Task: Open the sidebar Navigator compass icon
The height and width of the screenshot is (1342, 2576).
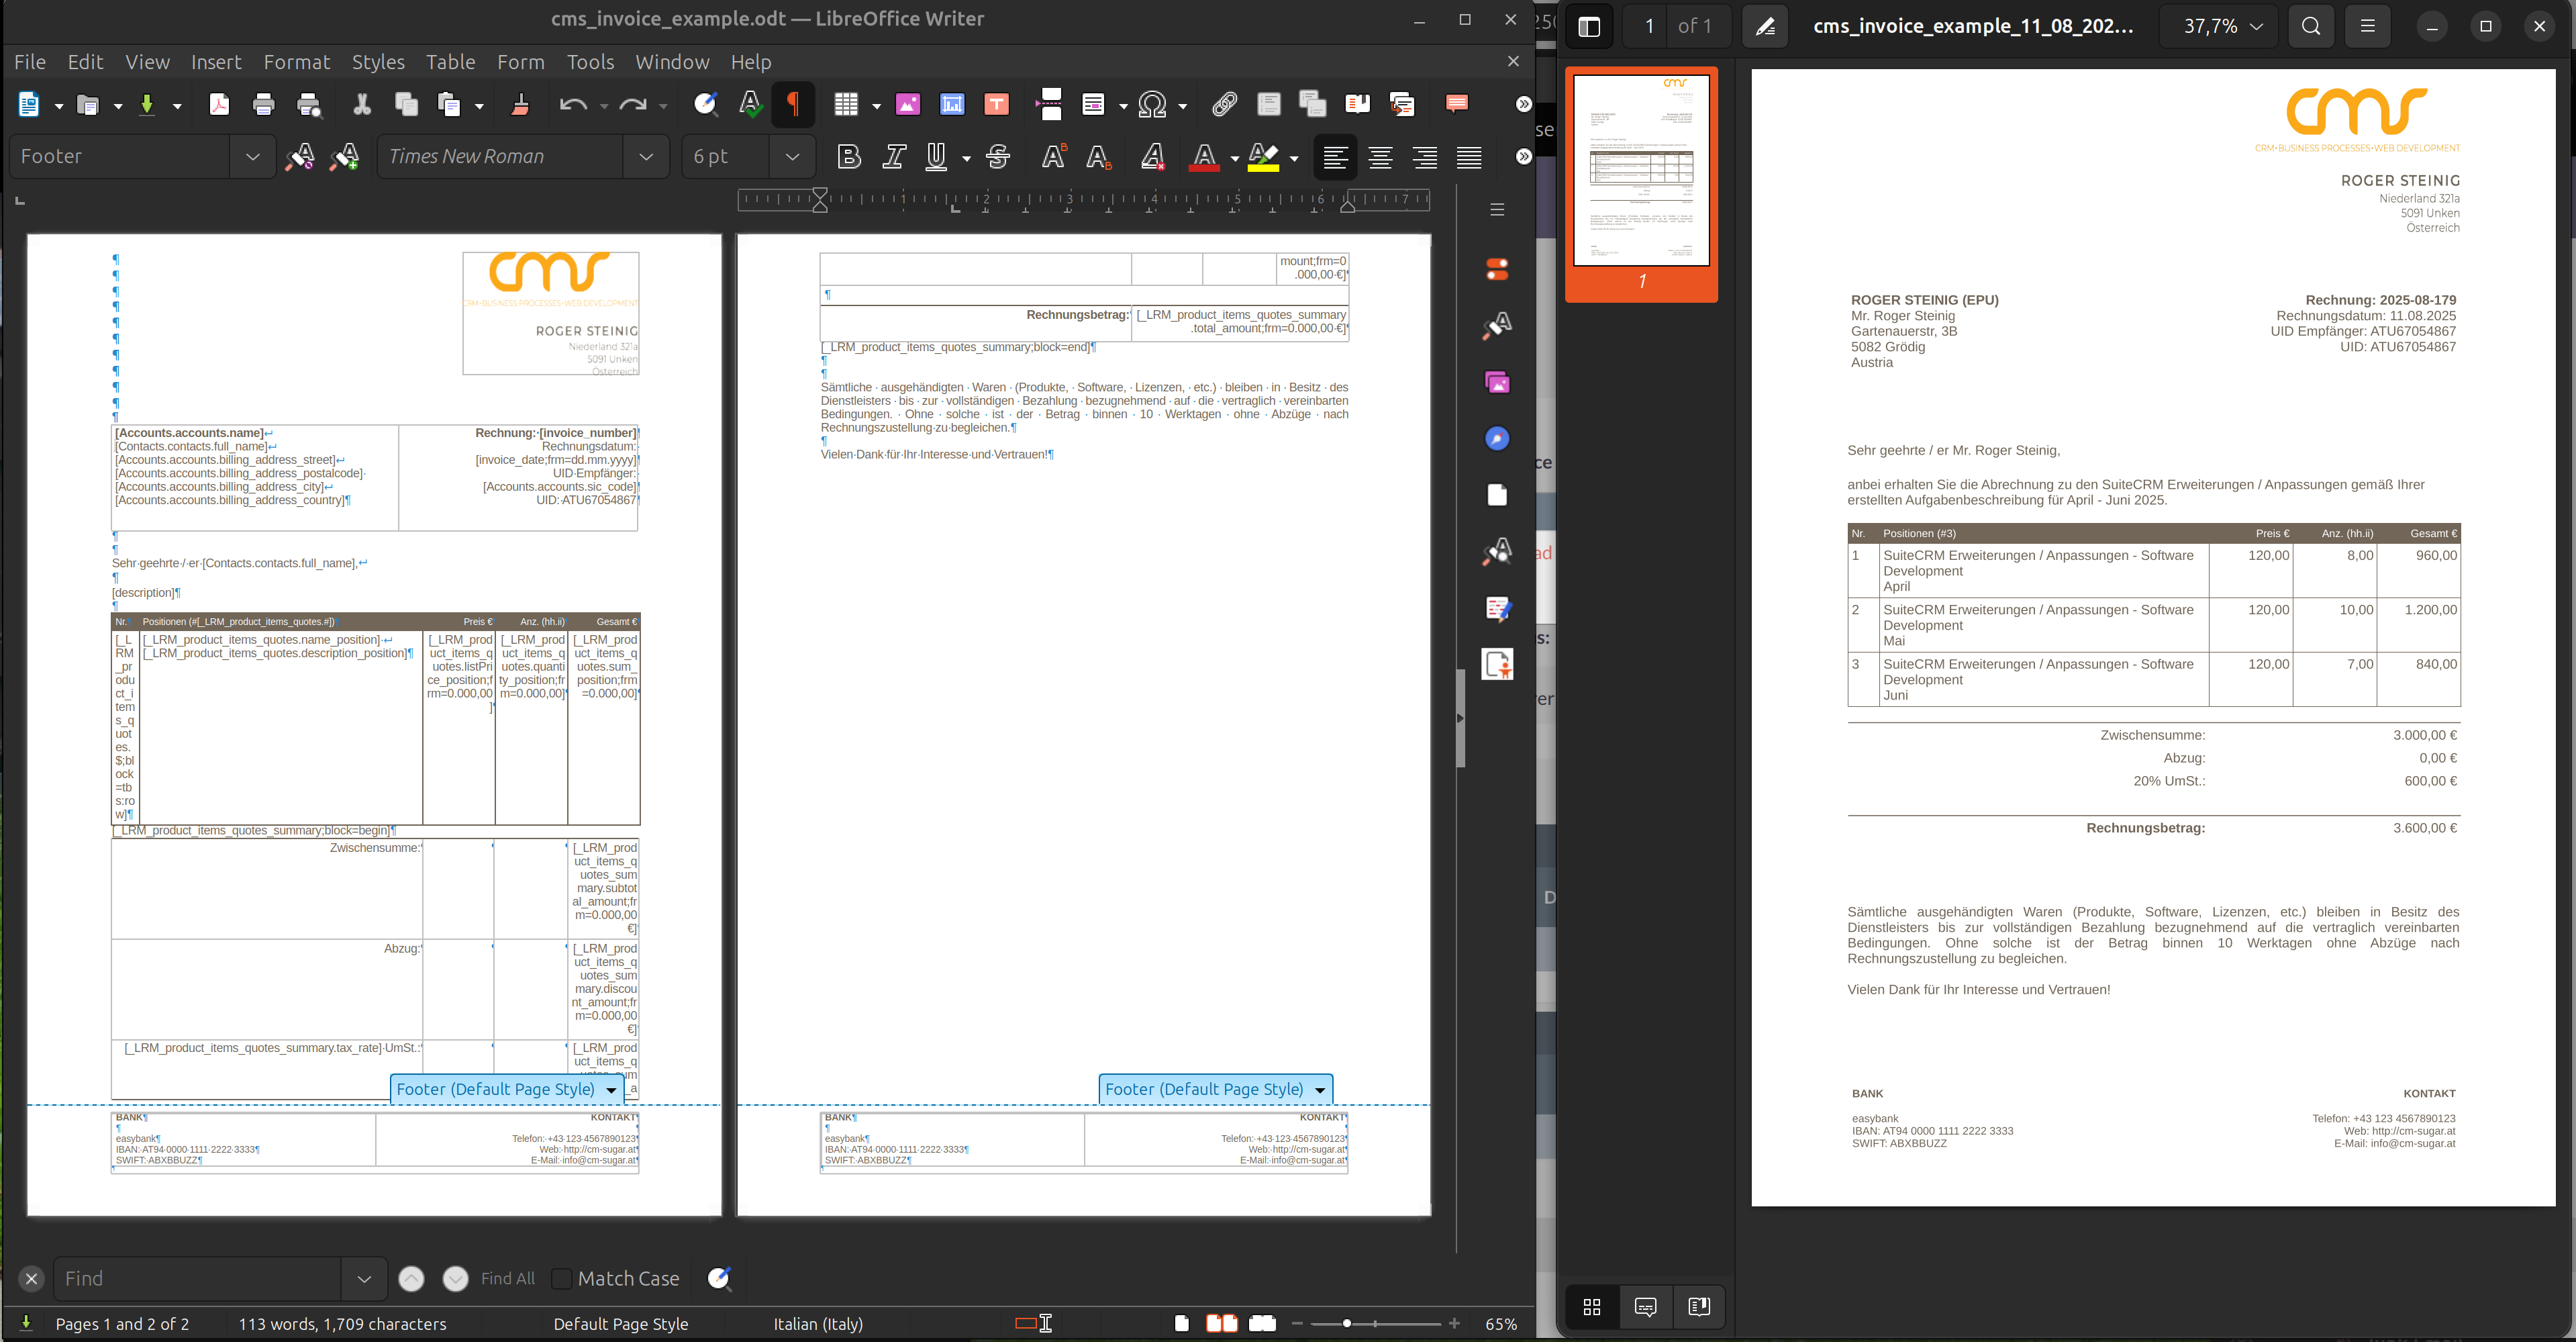Action: tap(1497, 439)
